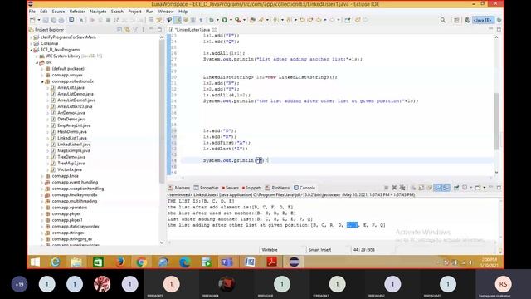
Task: Switch to the Servers tab
Action: coord(231,188)
